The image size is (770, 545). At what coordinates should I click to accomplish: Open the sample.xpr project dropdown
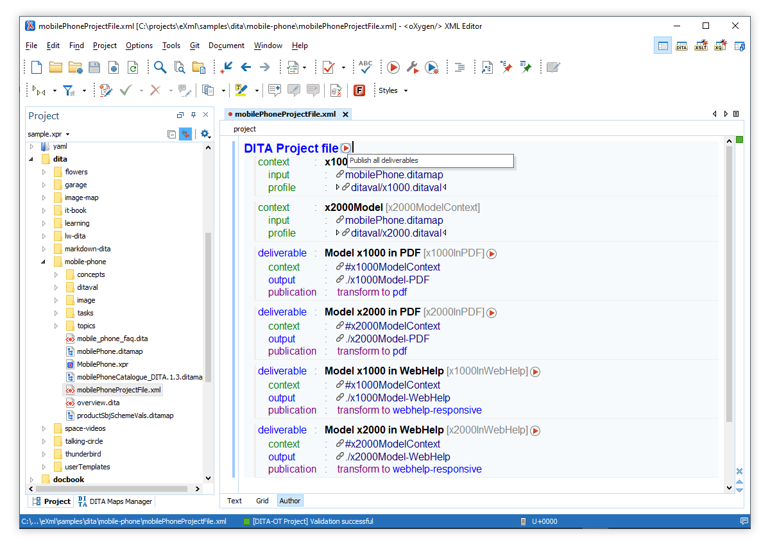[49, 134]
